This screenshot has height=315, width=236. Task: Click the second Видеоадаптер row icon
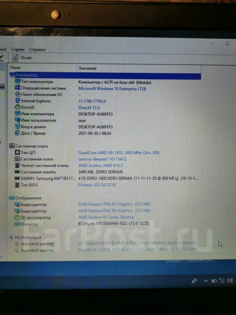coord(17,211)
